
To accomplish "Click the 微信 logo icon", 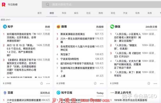I will pos(112,27).
